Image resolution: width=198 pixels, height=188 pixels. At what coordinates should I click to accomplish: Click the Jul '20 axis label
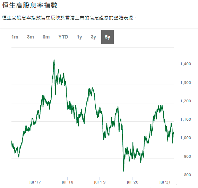[x=132, y=182]
